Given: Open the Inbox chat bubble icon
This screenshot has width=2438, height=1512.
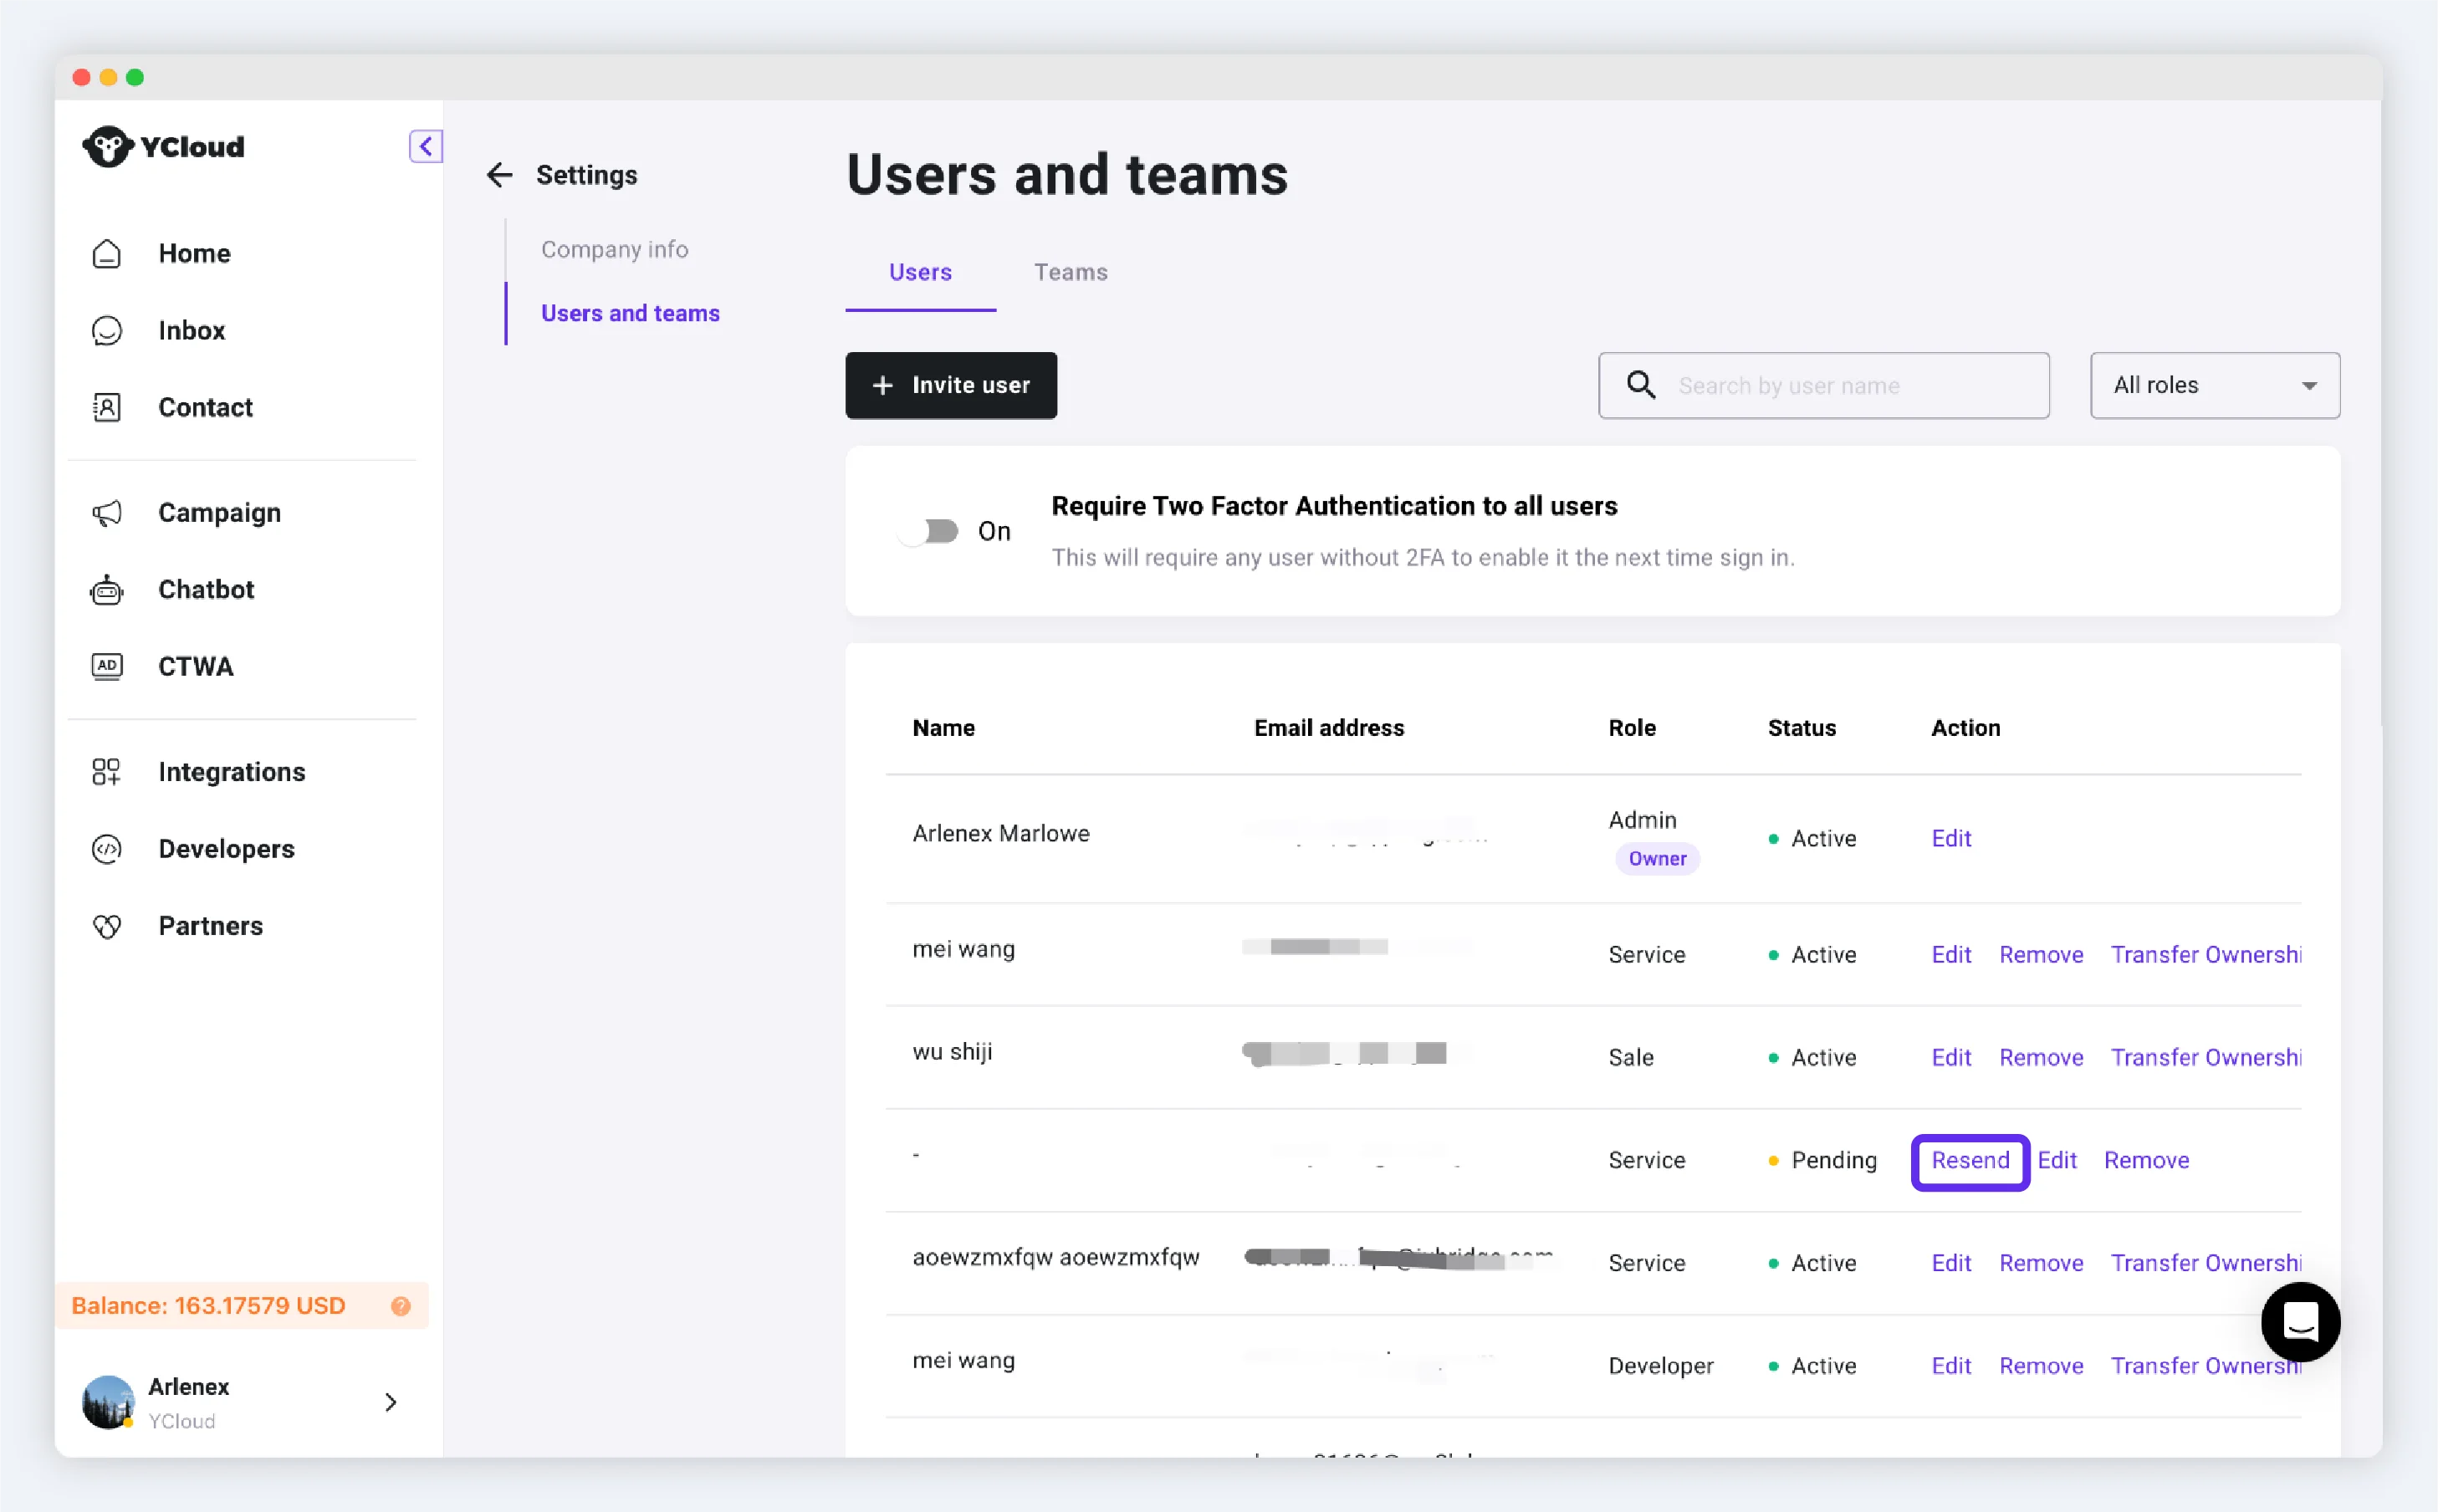Looking at the screenshot, I should (107, 331).
